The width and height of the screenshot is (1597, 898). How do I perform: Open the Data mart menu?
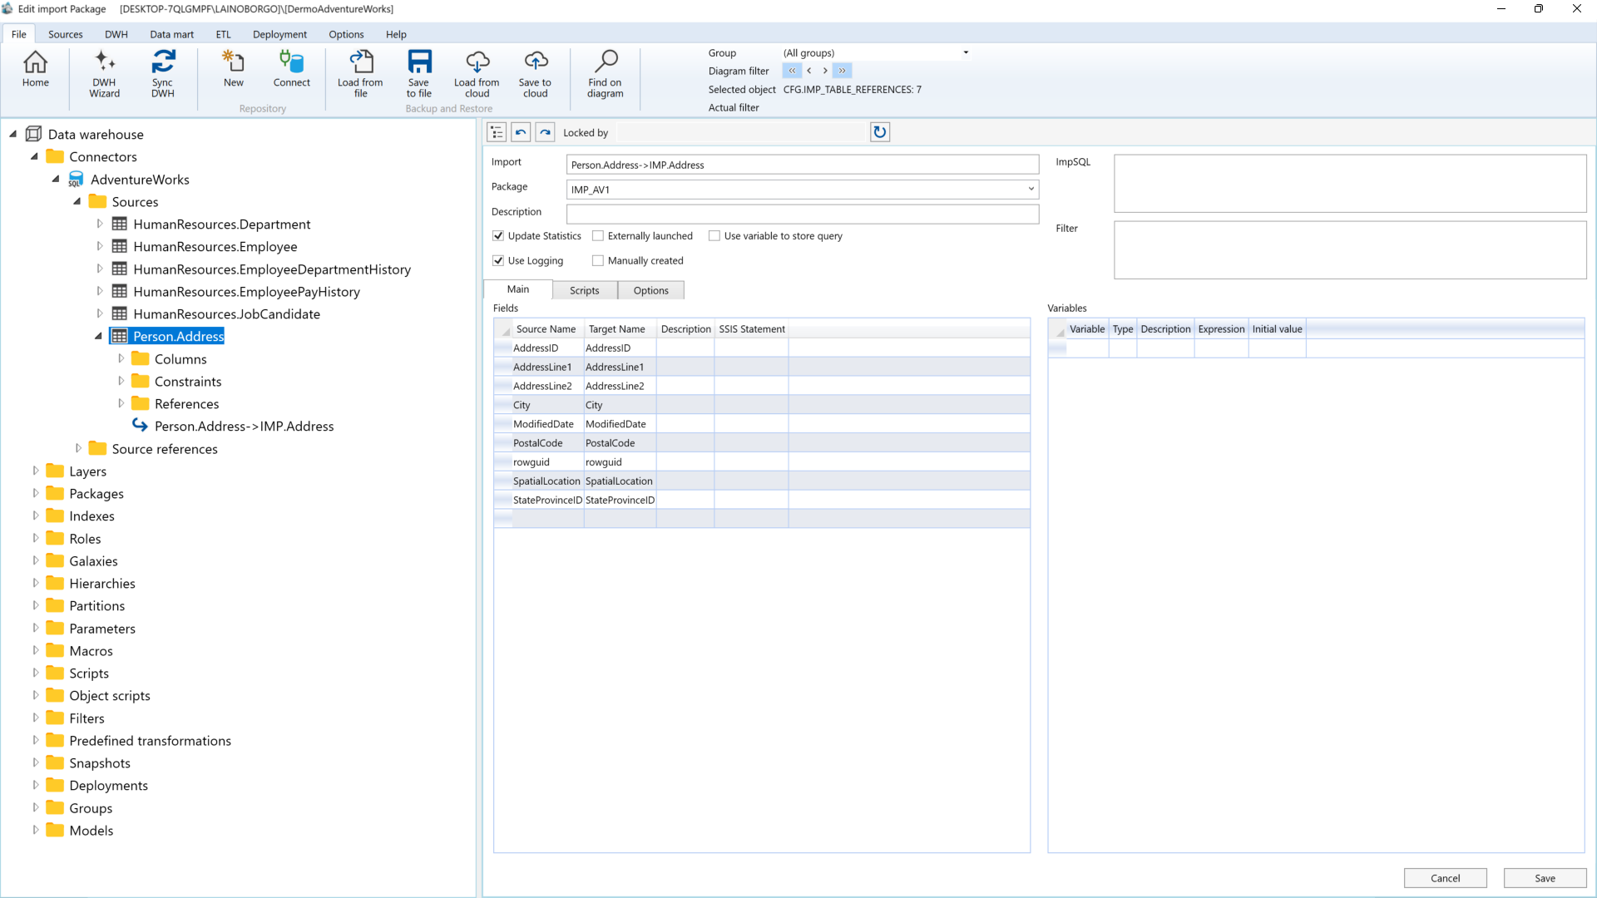[x=171, y=34]
